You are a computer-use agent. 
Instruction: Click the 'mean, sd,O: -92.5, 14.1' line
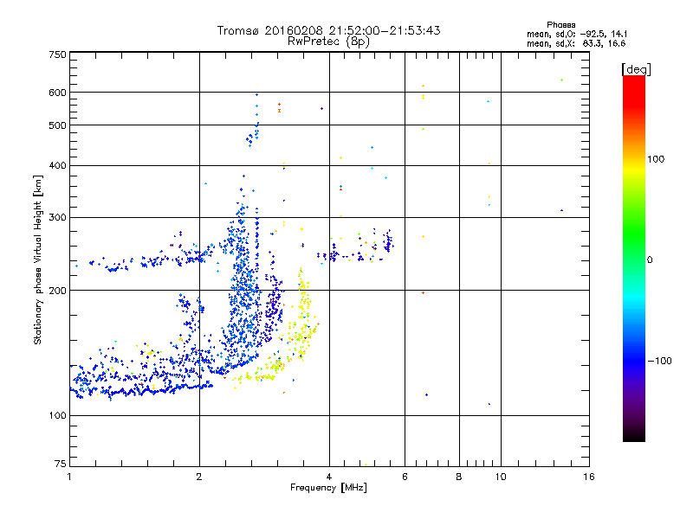(x=577, y=34)
